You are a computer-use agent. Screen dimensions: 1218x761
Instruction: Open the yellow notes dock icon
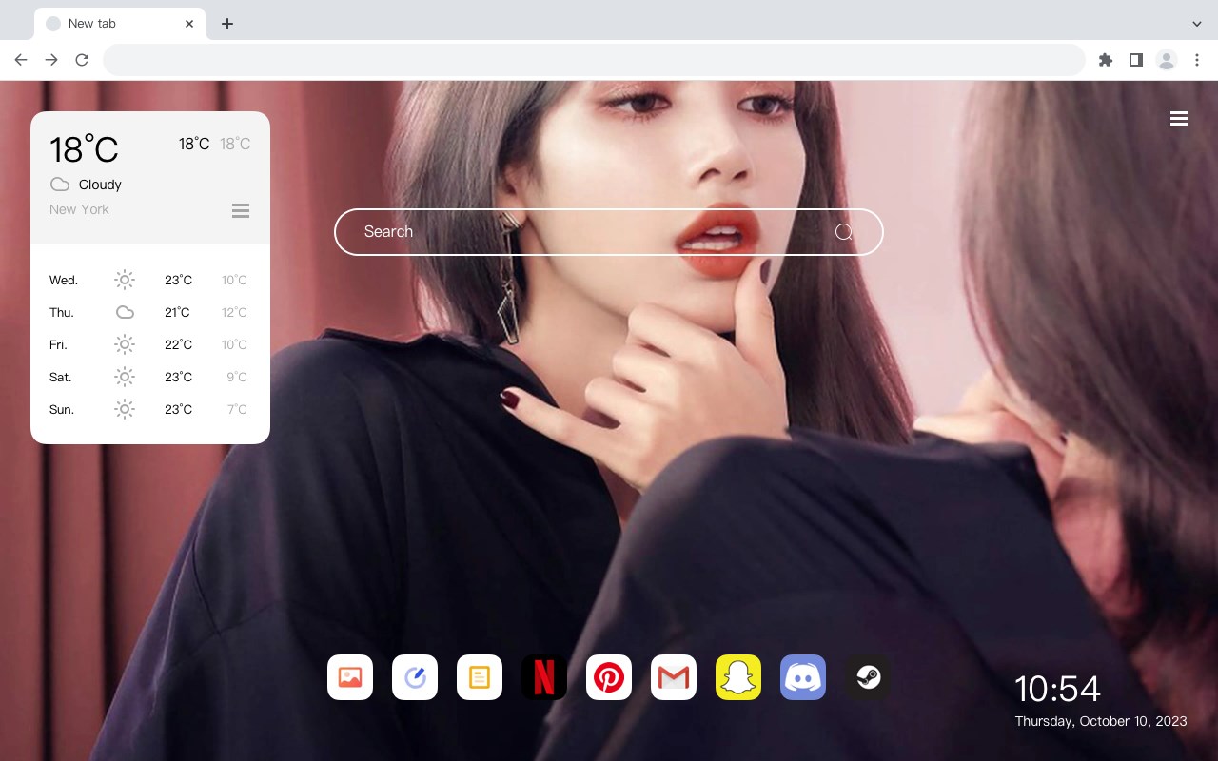tap(480, 677)
